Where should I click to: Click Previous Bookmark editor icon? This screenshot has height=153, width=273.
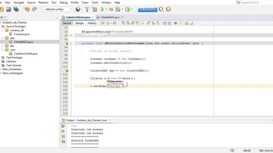tap(148, 23)
